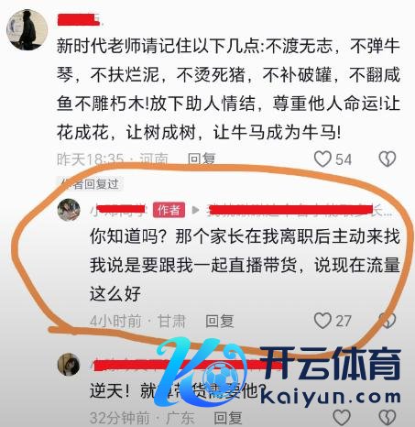Reply to the author's 甘肃 comment
Image resolution: width=415 pixels, height=427 pixels.
(x=220, y=321)
